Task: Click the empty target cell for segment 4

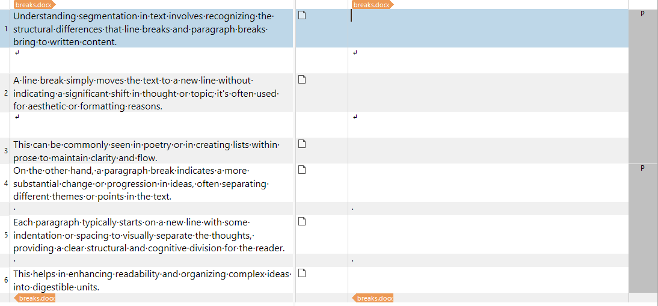Action: [488, 183]
